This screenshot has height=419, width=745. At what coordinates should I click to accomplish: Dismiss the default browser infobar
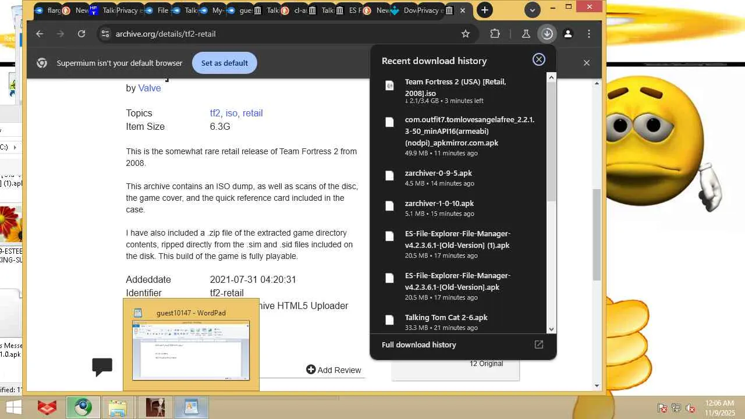[x=587, y=63]
